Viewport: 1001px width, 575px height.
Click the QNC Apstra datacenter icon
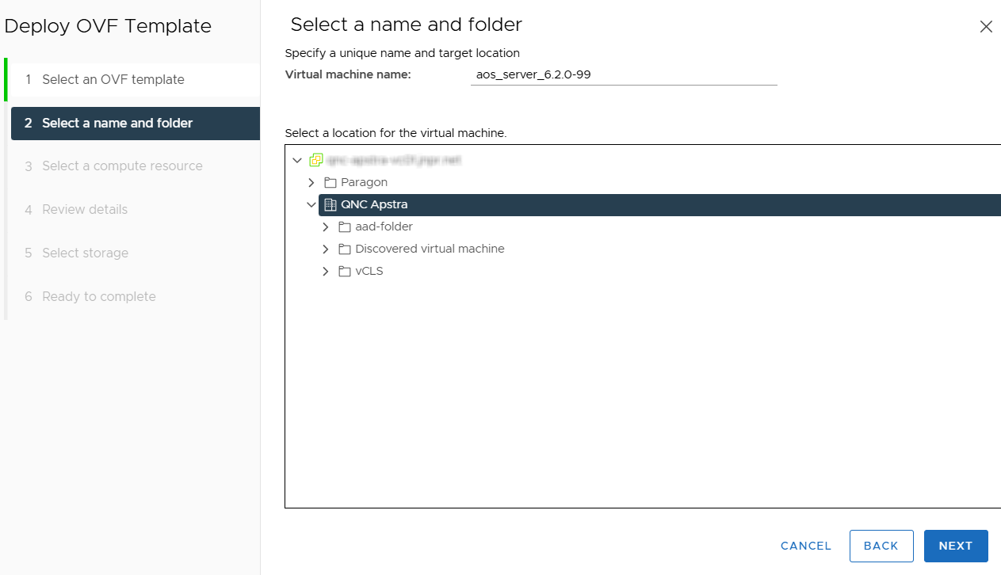tap(330, 204)
